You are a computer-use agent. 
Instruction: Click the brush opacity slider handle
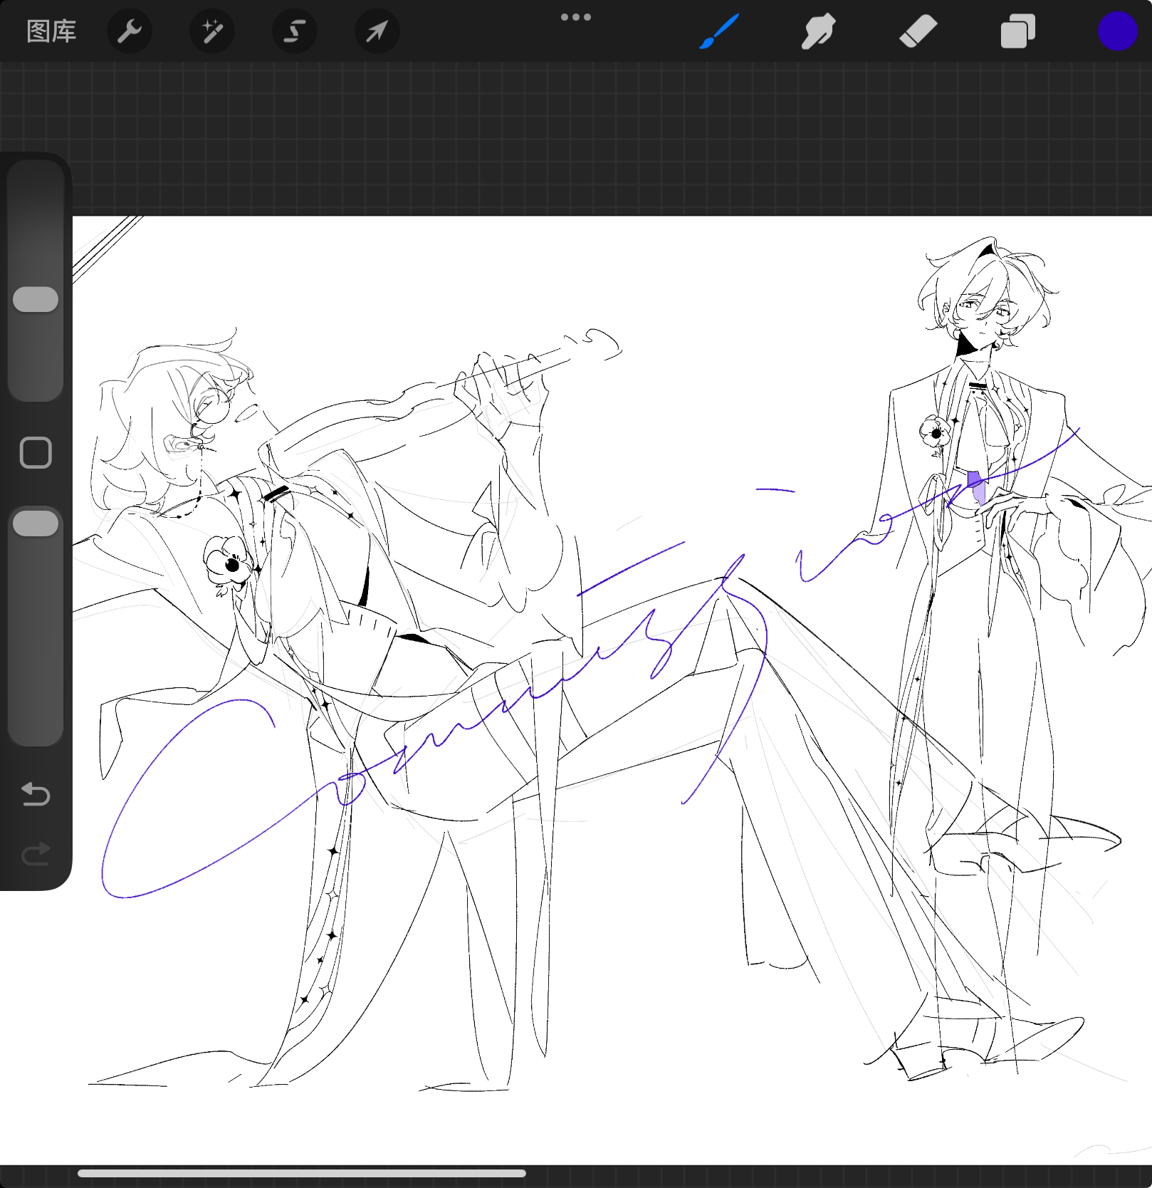pyautogui.click(x=36, y=523)
